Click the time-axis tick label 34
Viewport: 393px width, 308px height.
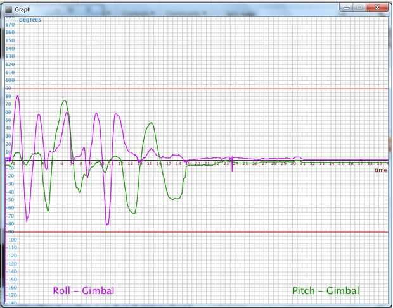(332, 164)
